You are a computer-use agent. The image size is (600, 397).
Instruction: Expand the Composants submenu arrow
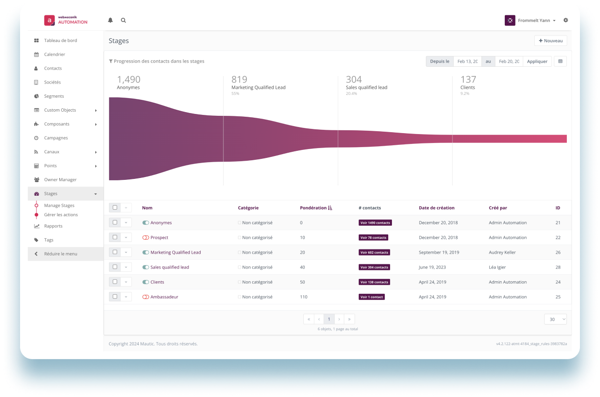point(96,125)
